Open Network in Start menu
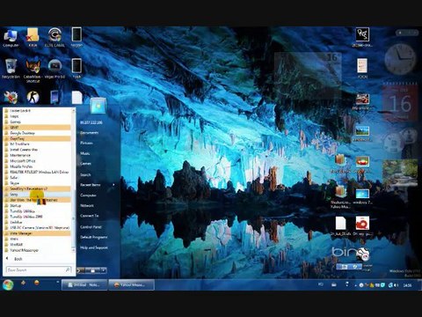Screen dimensions: 422x317 pyautogui.click(x=87, y=206)
